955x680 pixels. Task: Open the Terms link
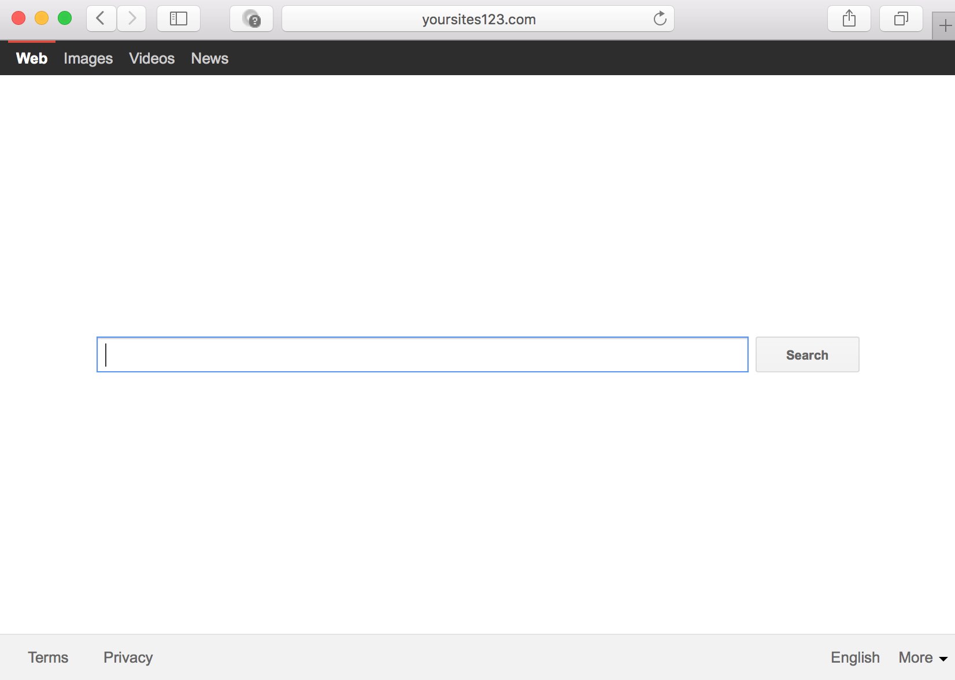pos(48,657)
